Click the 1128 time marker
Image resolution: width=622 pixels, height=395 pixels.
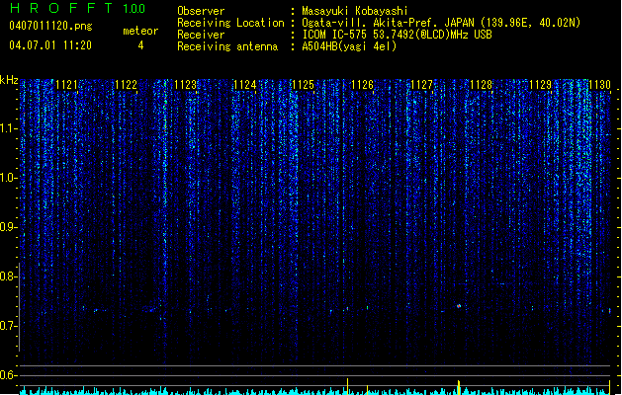[x=481, y=85]
